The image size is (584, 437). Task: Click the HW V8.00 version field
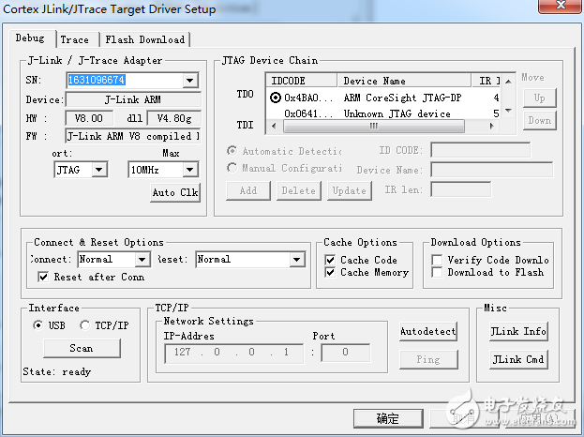pos(89,118)
